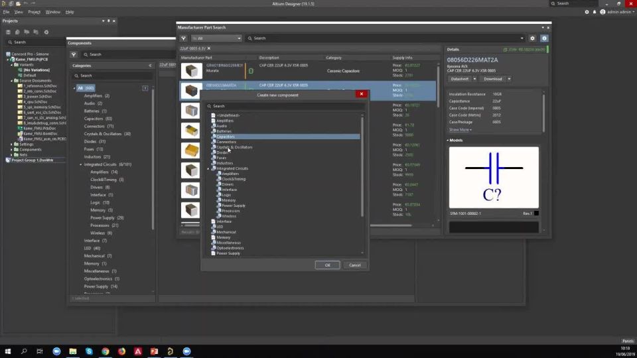Select Capacitors (83) category in Components panel
The width and height of the screenshot is (637, 358).
[98, 119]
